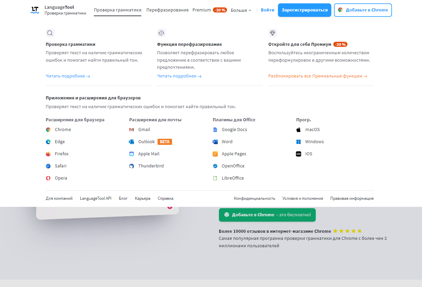422x287 pixels.
Task: Click Справка footer link
Action: tap(165, 199)
